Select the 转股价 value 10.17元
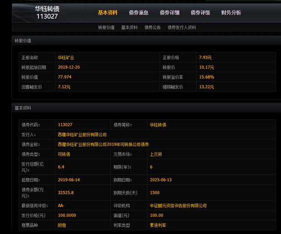281x234 pixels. pyautogui.click(x=206, y=67)
